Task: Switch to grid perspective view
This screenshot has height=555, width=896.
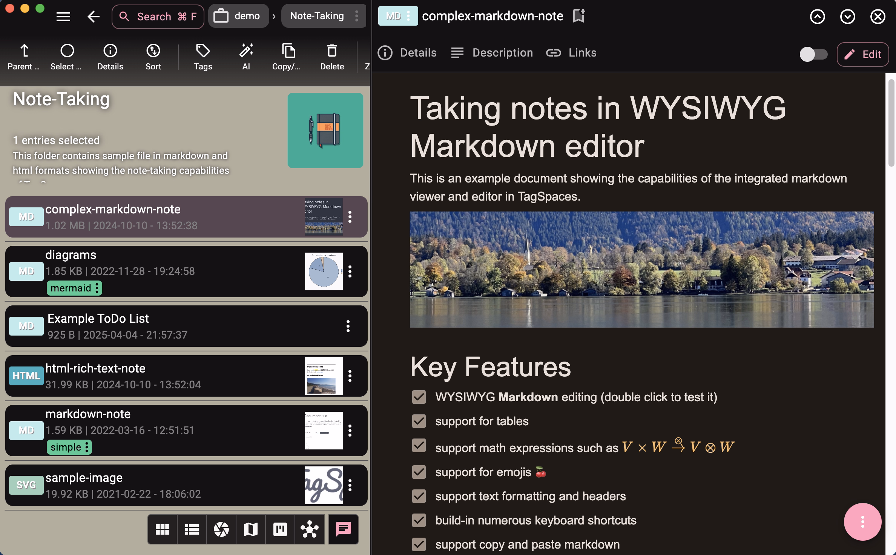Action: coord(162,529)
